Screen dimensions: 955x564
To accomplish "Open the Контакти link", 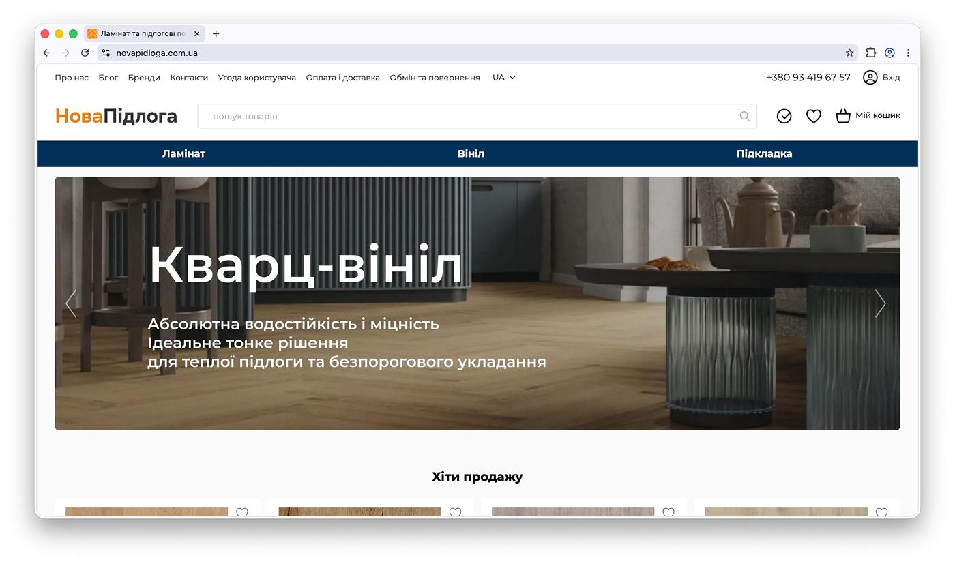I will click(189, 77).
